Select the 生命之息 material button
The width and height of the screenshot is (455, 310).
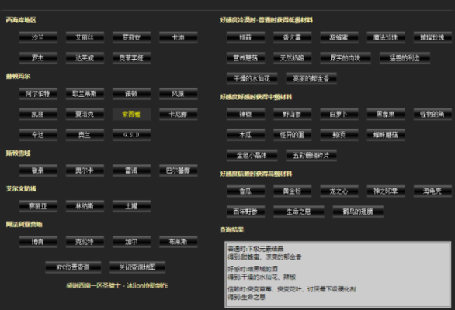[299, 212]
